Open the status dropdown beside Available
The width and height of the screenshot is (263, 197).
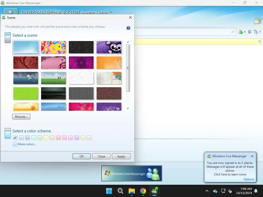click(x=111, y=13)
